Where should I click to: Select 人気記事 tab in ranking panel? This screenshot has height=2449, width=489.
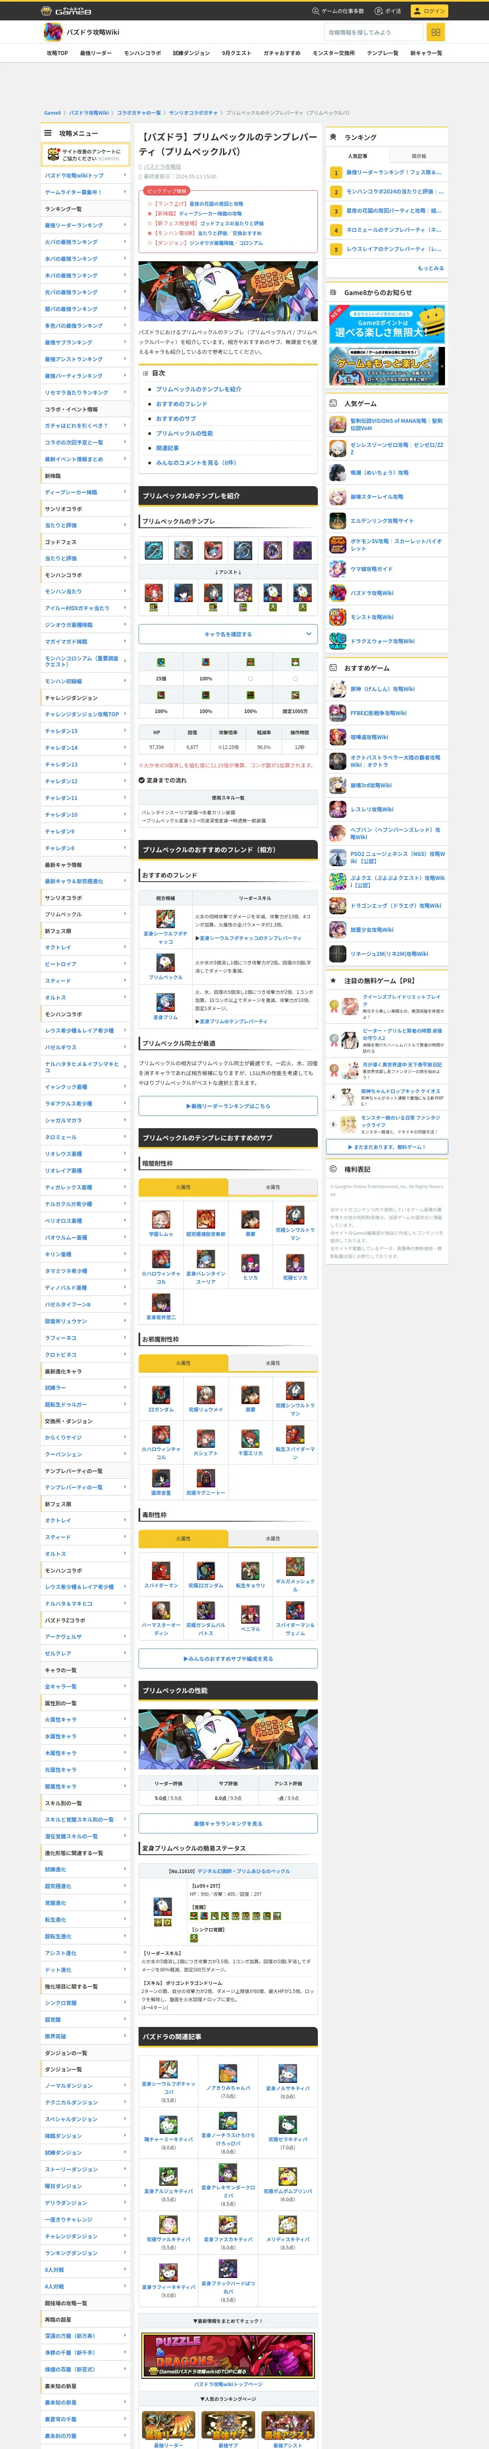pos(357,156)
